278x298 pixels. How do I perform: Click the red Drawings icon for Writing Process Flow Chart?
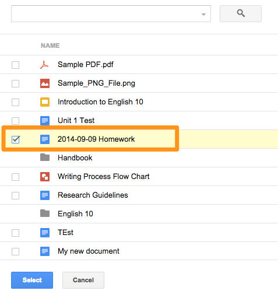(x=45, y=177)
